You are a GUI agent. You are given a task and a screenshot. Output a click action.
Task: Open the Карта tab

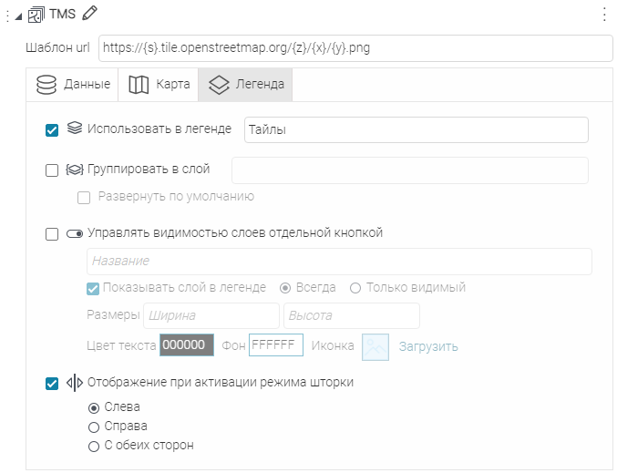coord(159,85)
